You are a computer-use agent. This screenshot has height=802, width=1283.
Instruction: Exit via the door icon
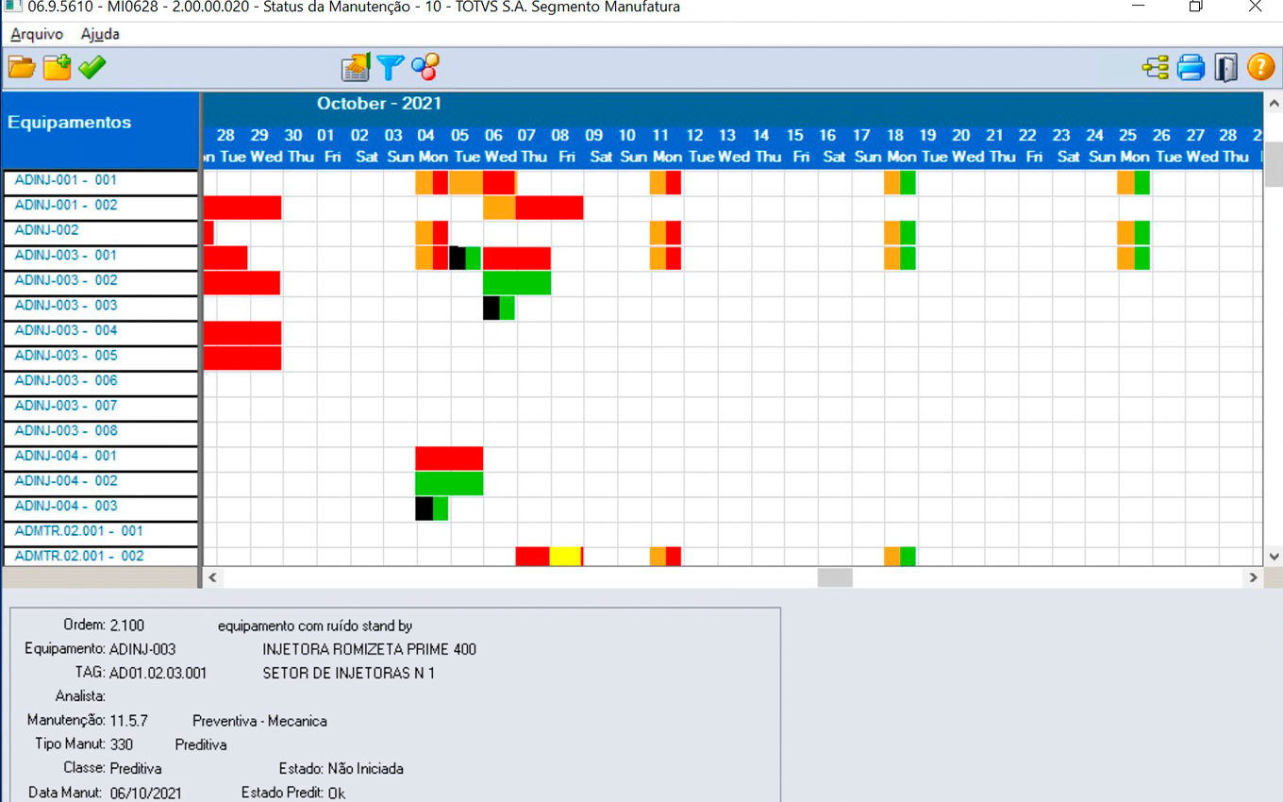pos(1225,67)
